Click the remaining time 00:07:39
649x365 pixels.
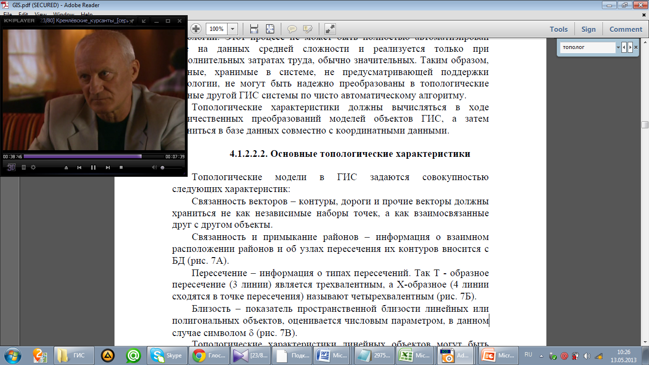[x=175, y=156]
